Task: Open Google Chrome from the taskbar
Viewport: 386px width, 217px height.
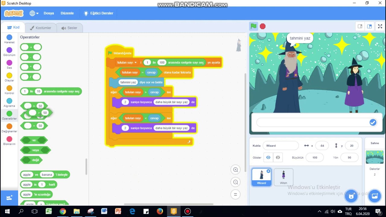Action: (x=62, y=211)
